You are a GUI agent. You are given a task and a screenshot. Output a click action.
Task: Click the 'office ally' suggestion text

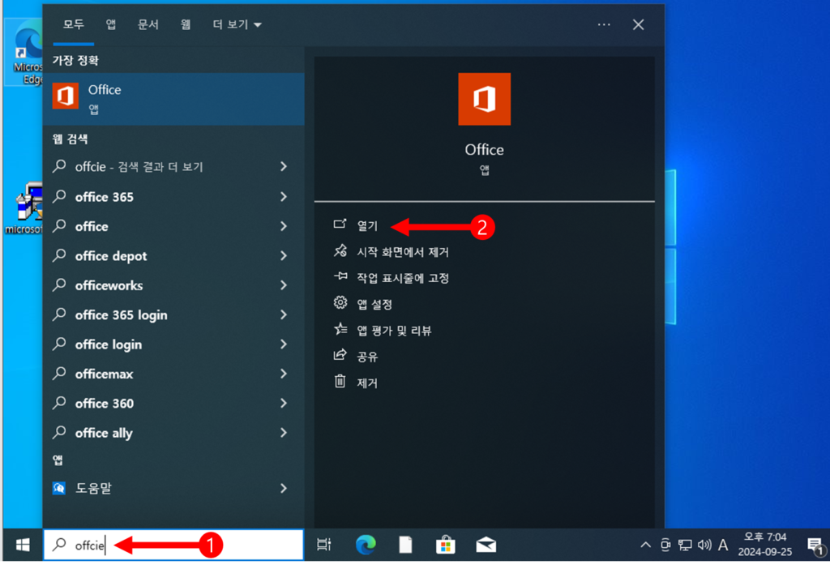point(104,434)
